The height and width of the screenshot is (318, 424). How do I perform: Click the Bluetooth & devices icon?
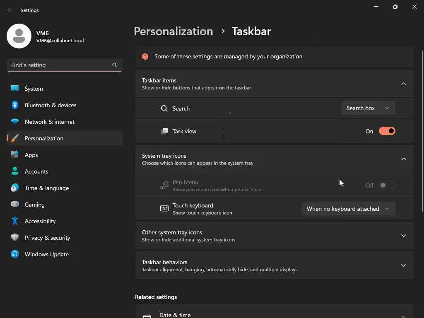click(x=15, y=105)
